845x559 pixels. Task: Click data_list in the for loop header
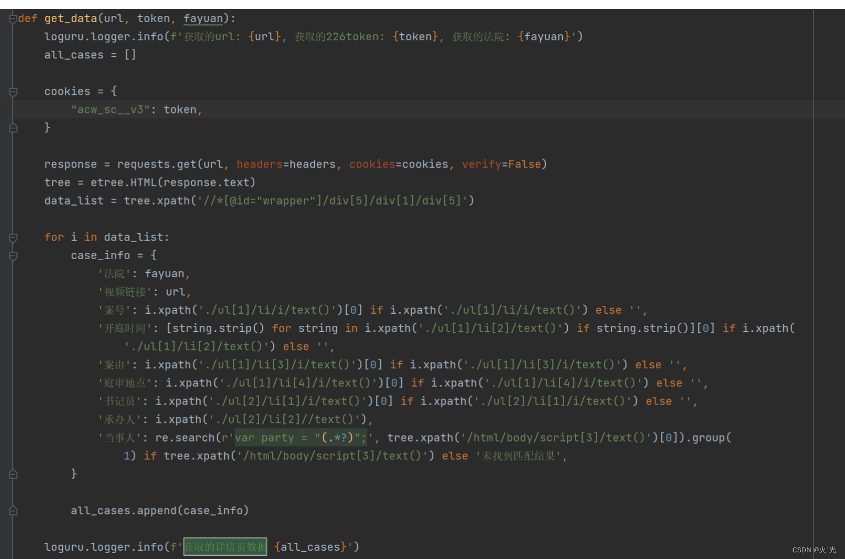pyautogui.click(x=133, y=238)
